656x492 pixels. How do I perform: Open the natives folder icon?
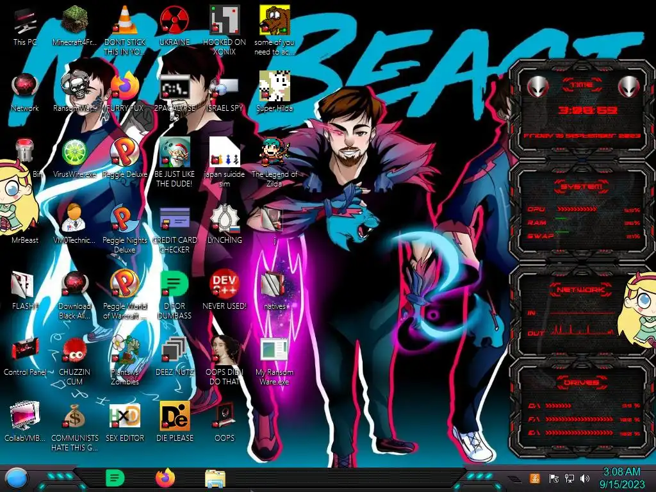pos(274,284)
